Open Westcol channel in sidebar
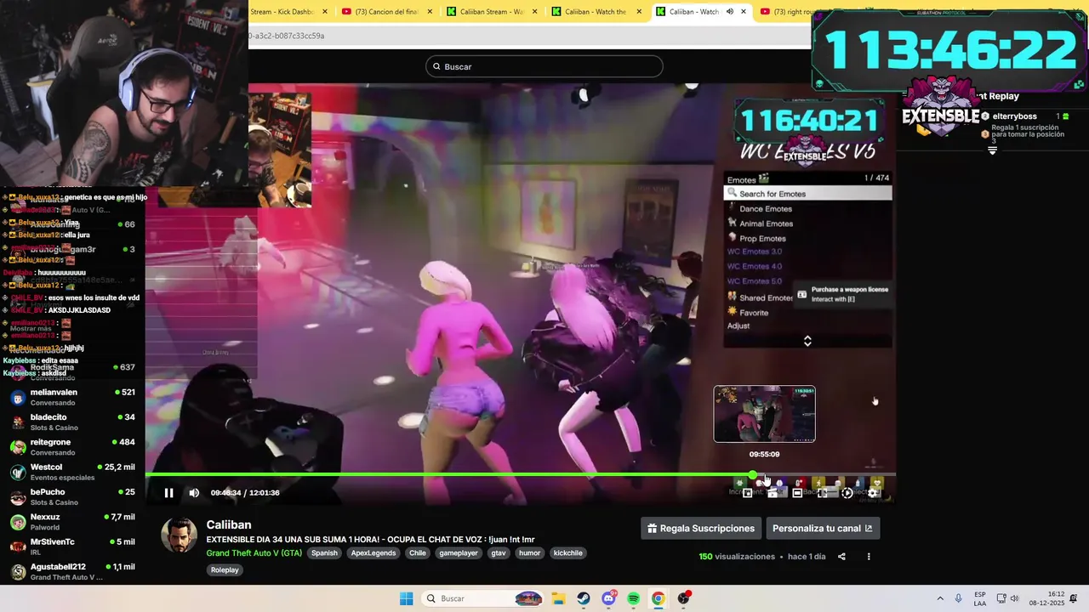Screen dimensions: 1089x612 tap(72, 472)
